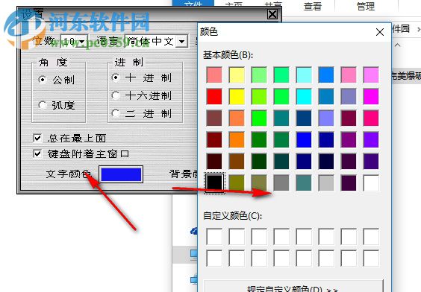
Task: Pick azure blue swatch in first row
Action: pos(326,74)
